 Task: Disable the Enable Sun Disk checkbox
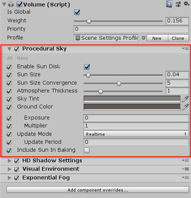[87, 67]
